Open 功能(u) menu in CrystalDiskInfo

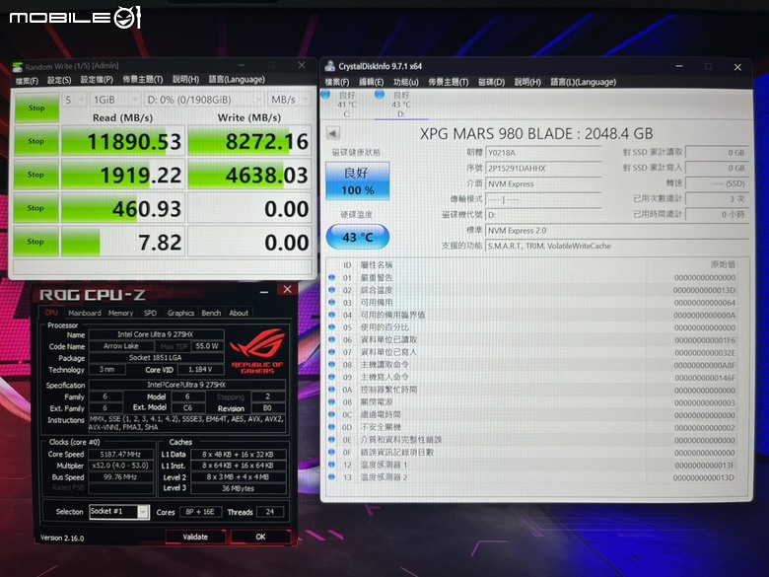point(405,82)
